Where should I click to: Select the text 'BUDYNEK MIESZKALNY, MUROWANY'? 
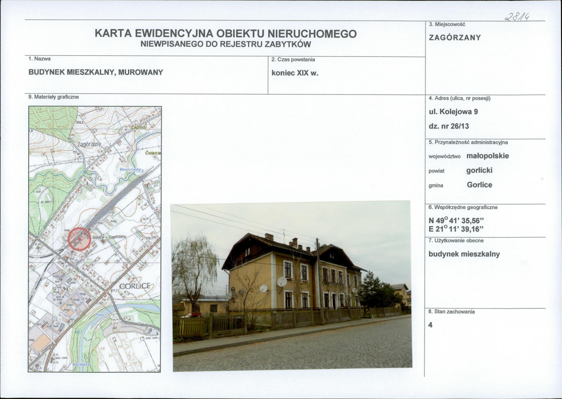point(96,72)
